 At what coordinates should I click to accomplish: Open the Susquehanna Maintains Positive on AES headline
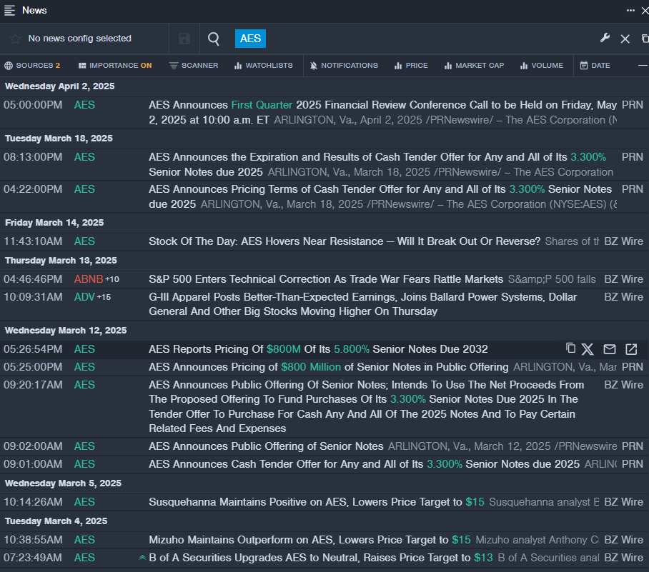click(x=317, y=502)
